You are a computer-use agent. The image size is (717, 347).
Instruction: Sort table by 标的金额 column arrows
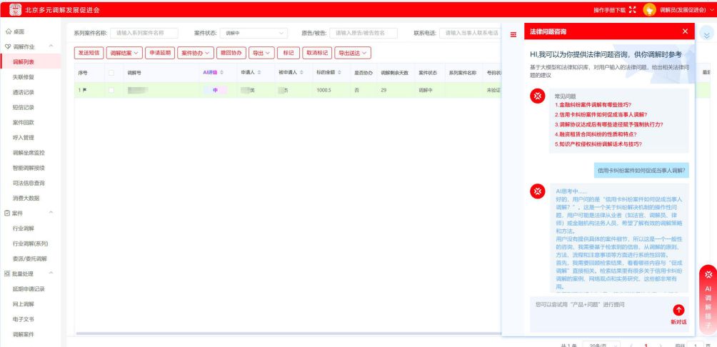point(339,72)
